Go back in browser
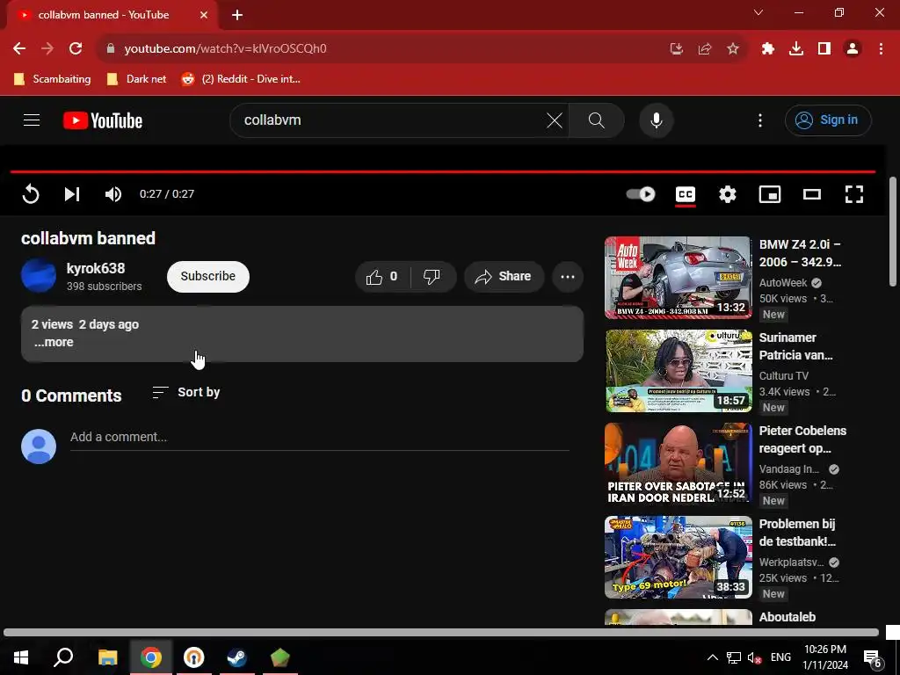Screen dimensions: 900x675 click(x=19, y=49)
